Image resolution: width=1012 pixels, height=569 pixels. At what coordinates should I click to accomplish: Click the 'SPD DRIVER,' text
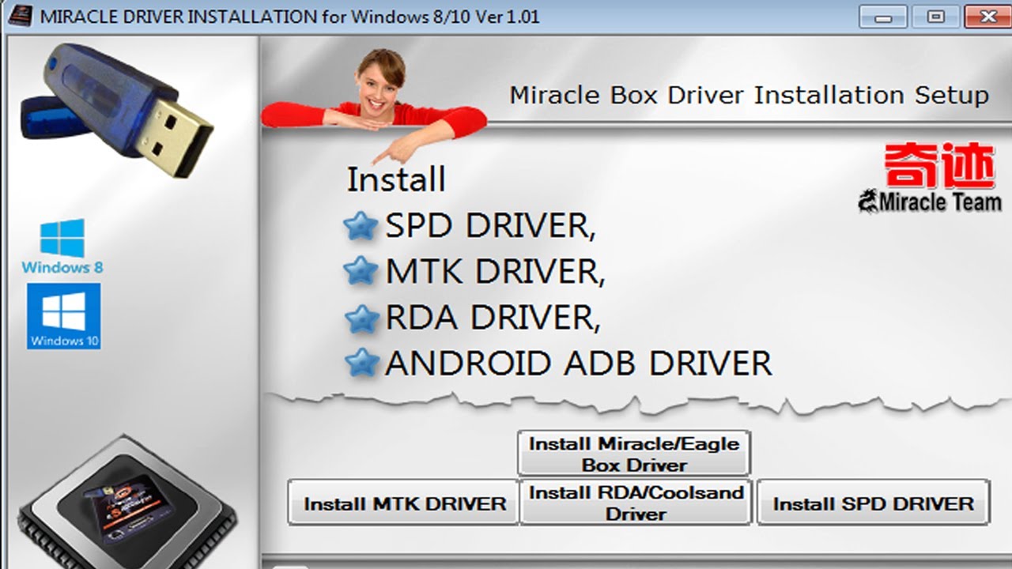pyautogui.click(x=490, y=227)
